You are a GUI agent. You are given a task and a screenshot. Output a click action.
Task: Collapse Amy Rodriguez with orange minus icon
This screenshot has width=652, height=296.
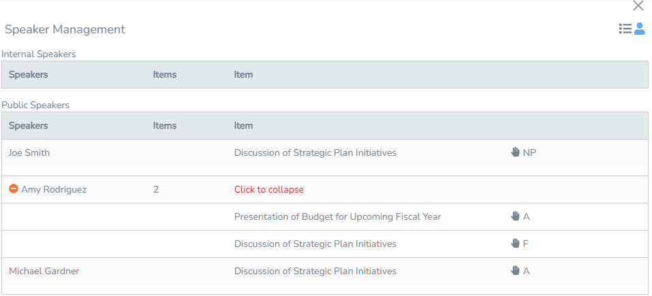click(14, 189)
